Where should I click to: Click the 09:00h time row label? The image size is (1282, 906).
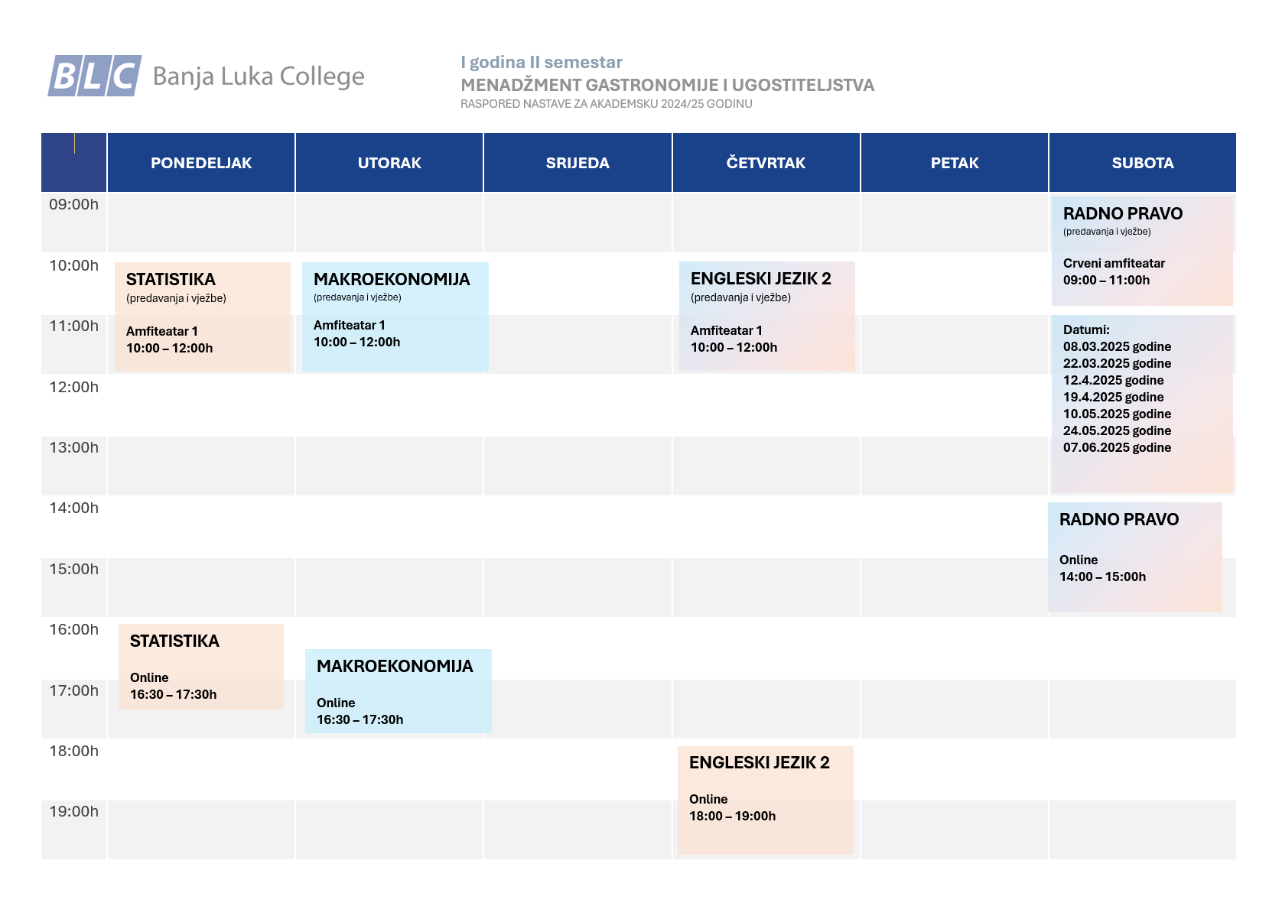coord(74,204)
